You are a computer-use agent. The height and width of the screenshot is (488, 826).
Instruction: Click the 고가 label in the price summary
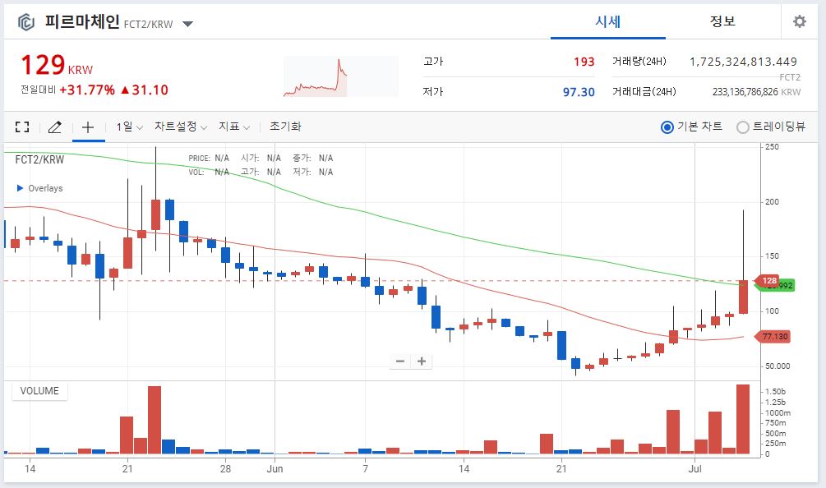coord(433,62)
